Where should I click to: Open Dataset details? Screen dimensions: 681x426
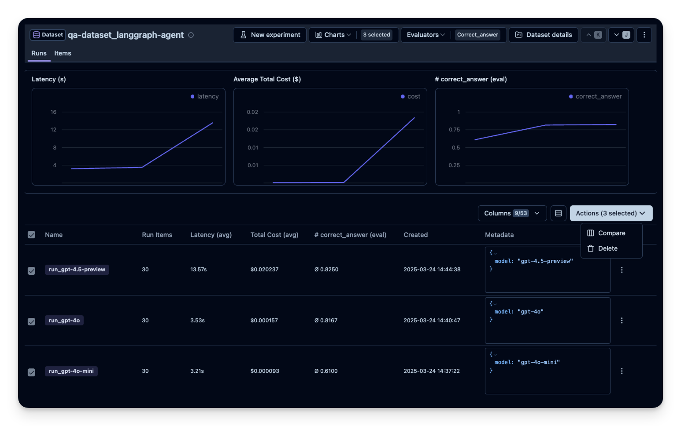coord(543,35)
